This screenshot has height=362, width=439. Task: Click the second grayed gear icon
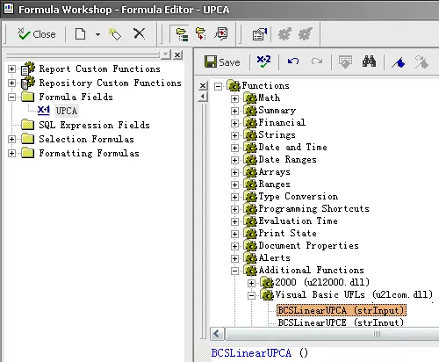[306, 34]
